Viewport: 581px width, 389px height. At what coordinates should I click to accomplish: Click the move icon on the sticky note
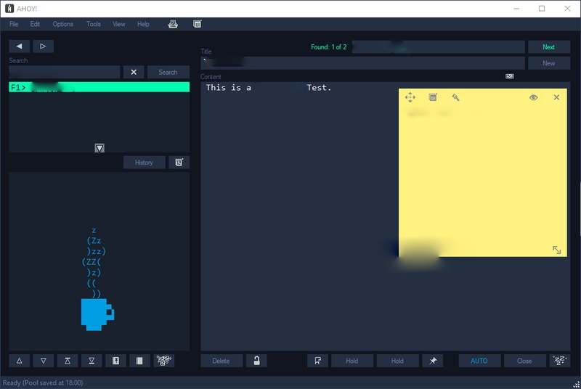coord(410,97)
